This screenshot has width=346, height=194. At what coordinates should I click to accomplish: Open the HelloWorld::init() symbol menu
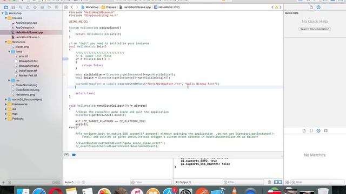[167, 7]
